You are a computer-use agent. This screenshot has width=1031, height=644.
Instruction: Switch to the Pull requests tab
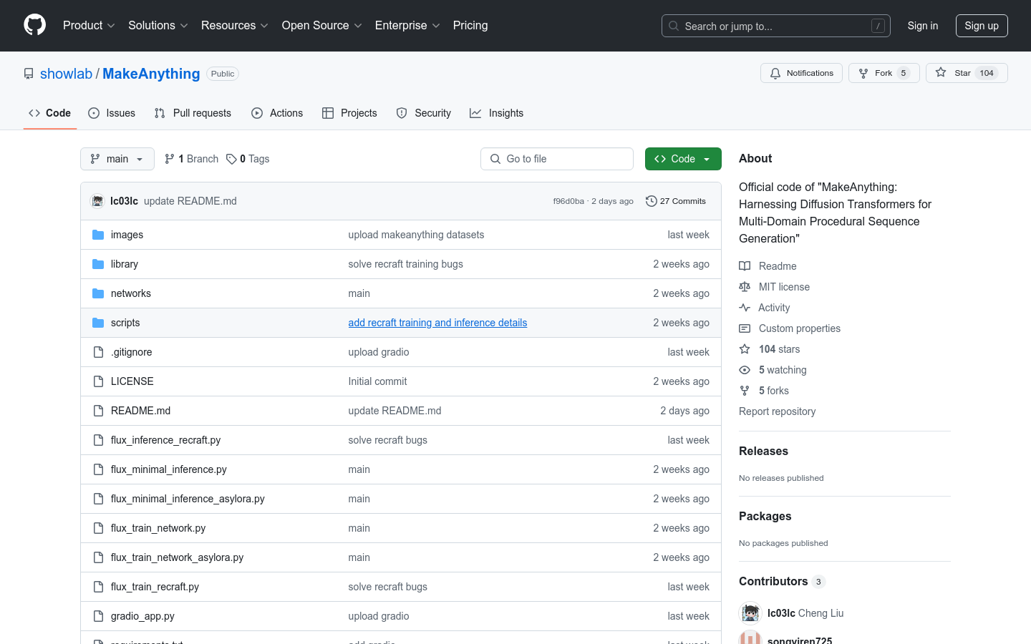(x=193, y=113)
